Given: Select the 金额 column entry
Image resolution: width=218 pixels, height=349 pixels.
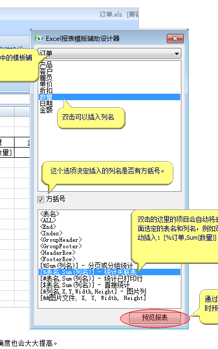Looking at the screenshot, I should click(46, 110).
